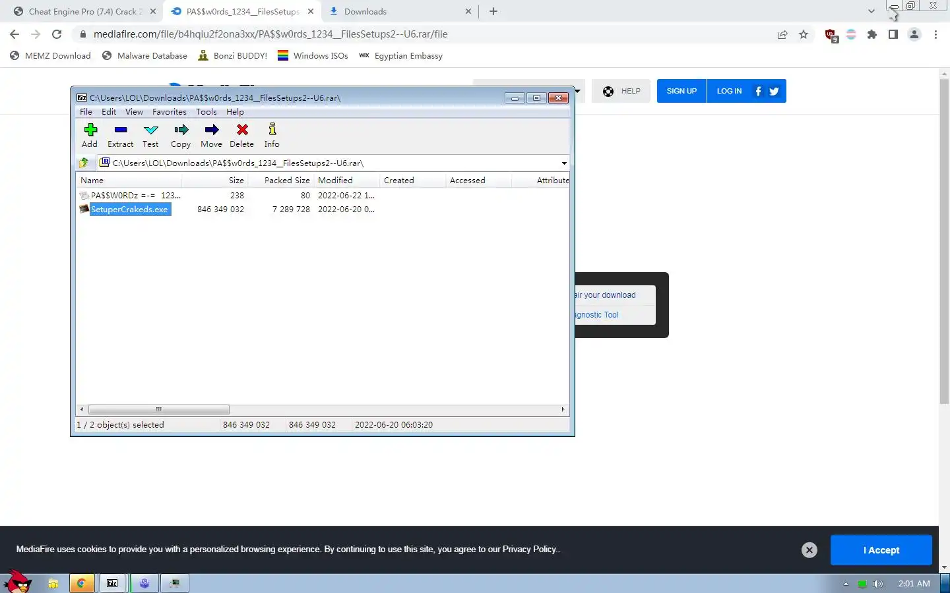This screenshot has width=950, height=593.
Task: Click the volume speaker tray icon
Action: [878, 584]
